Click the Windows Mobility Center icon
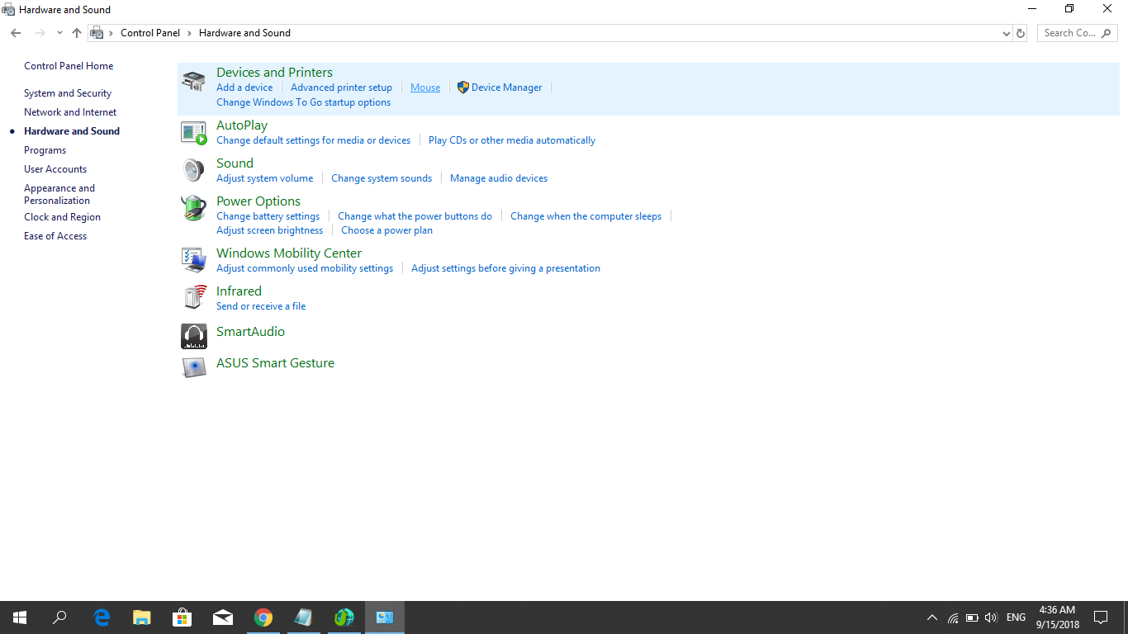 coord(193,260)
